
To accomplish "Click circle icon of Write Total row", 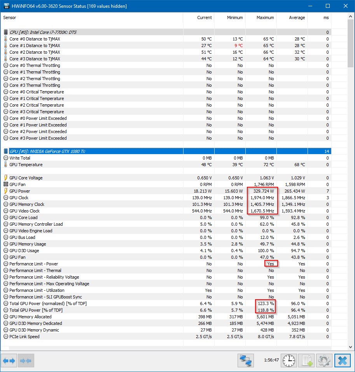I will coord(6,158).
